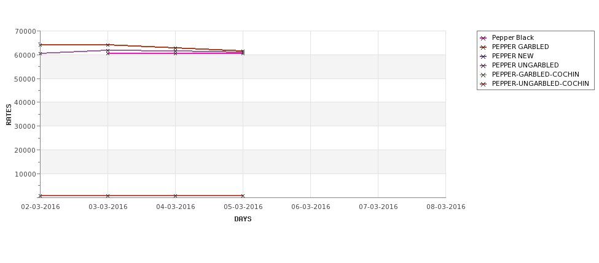Click the 05-03-2016 date axis label
The height and width of the screenshot is (263, 599).
tap(243, 207)
